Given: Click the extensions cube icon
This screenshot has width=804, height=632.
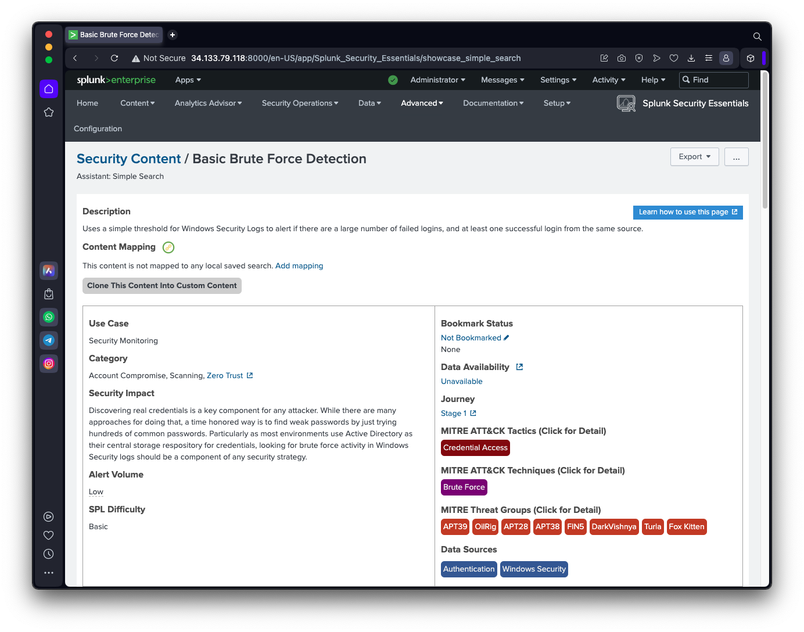Looking at the screenshot, I should tap(751, 58).
